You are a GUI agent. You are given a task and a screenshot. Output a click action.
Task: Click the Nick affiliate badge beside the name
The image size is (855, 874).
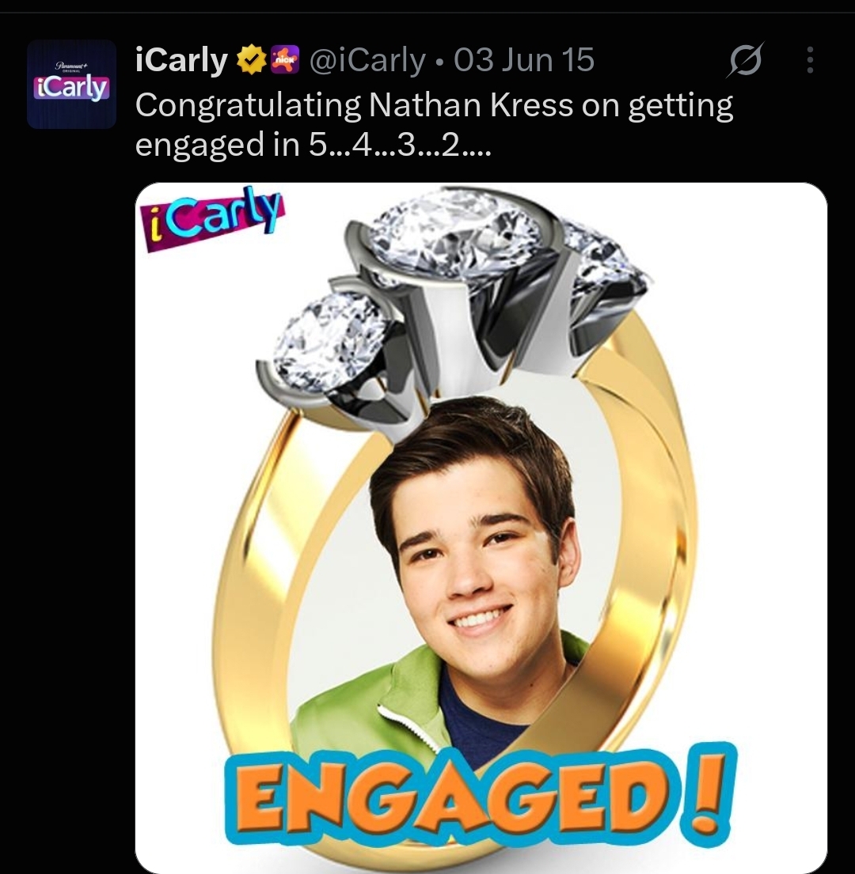286,60
